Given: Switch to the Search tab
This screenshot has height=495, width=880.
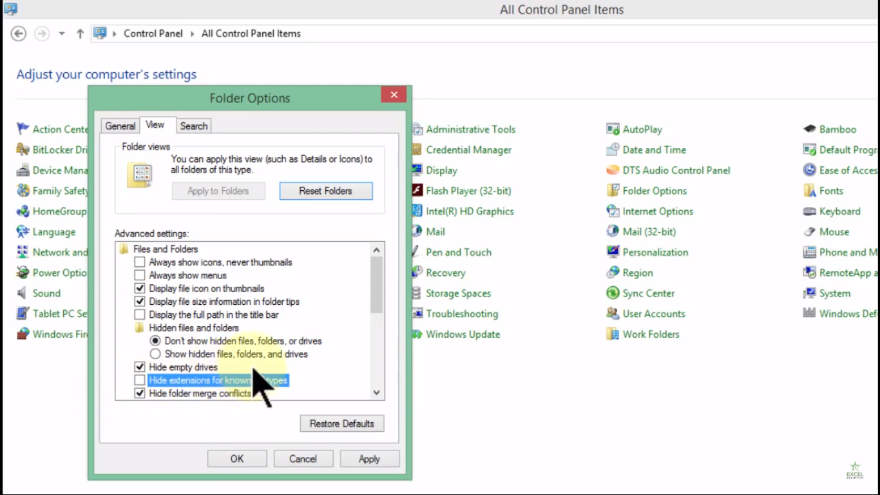Looking at the screenshot, I should point(194,126).
